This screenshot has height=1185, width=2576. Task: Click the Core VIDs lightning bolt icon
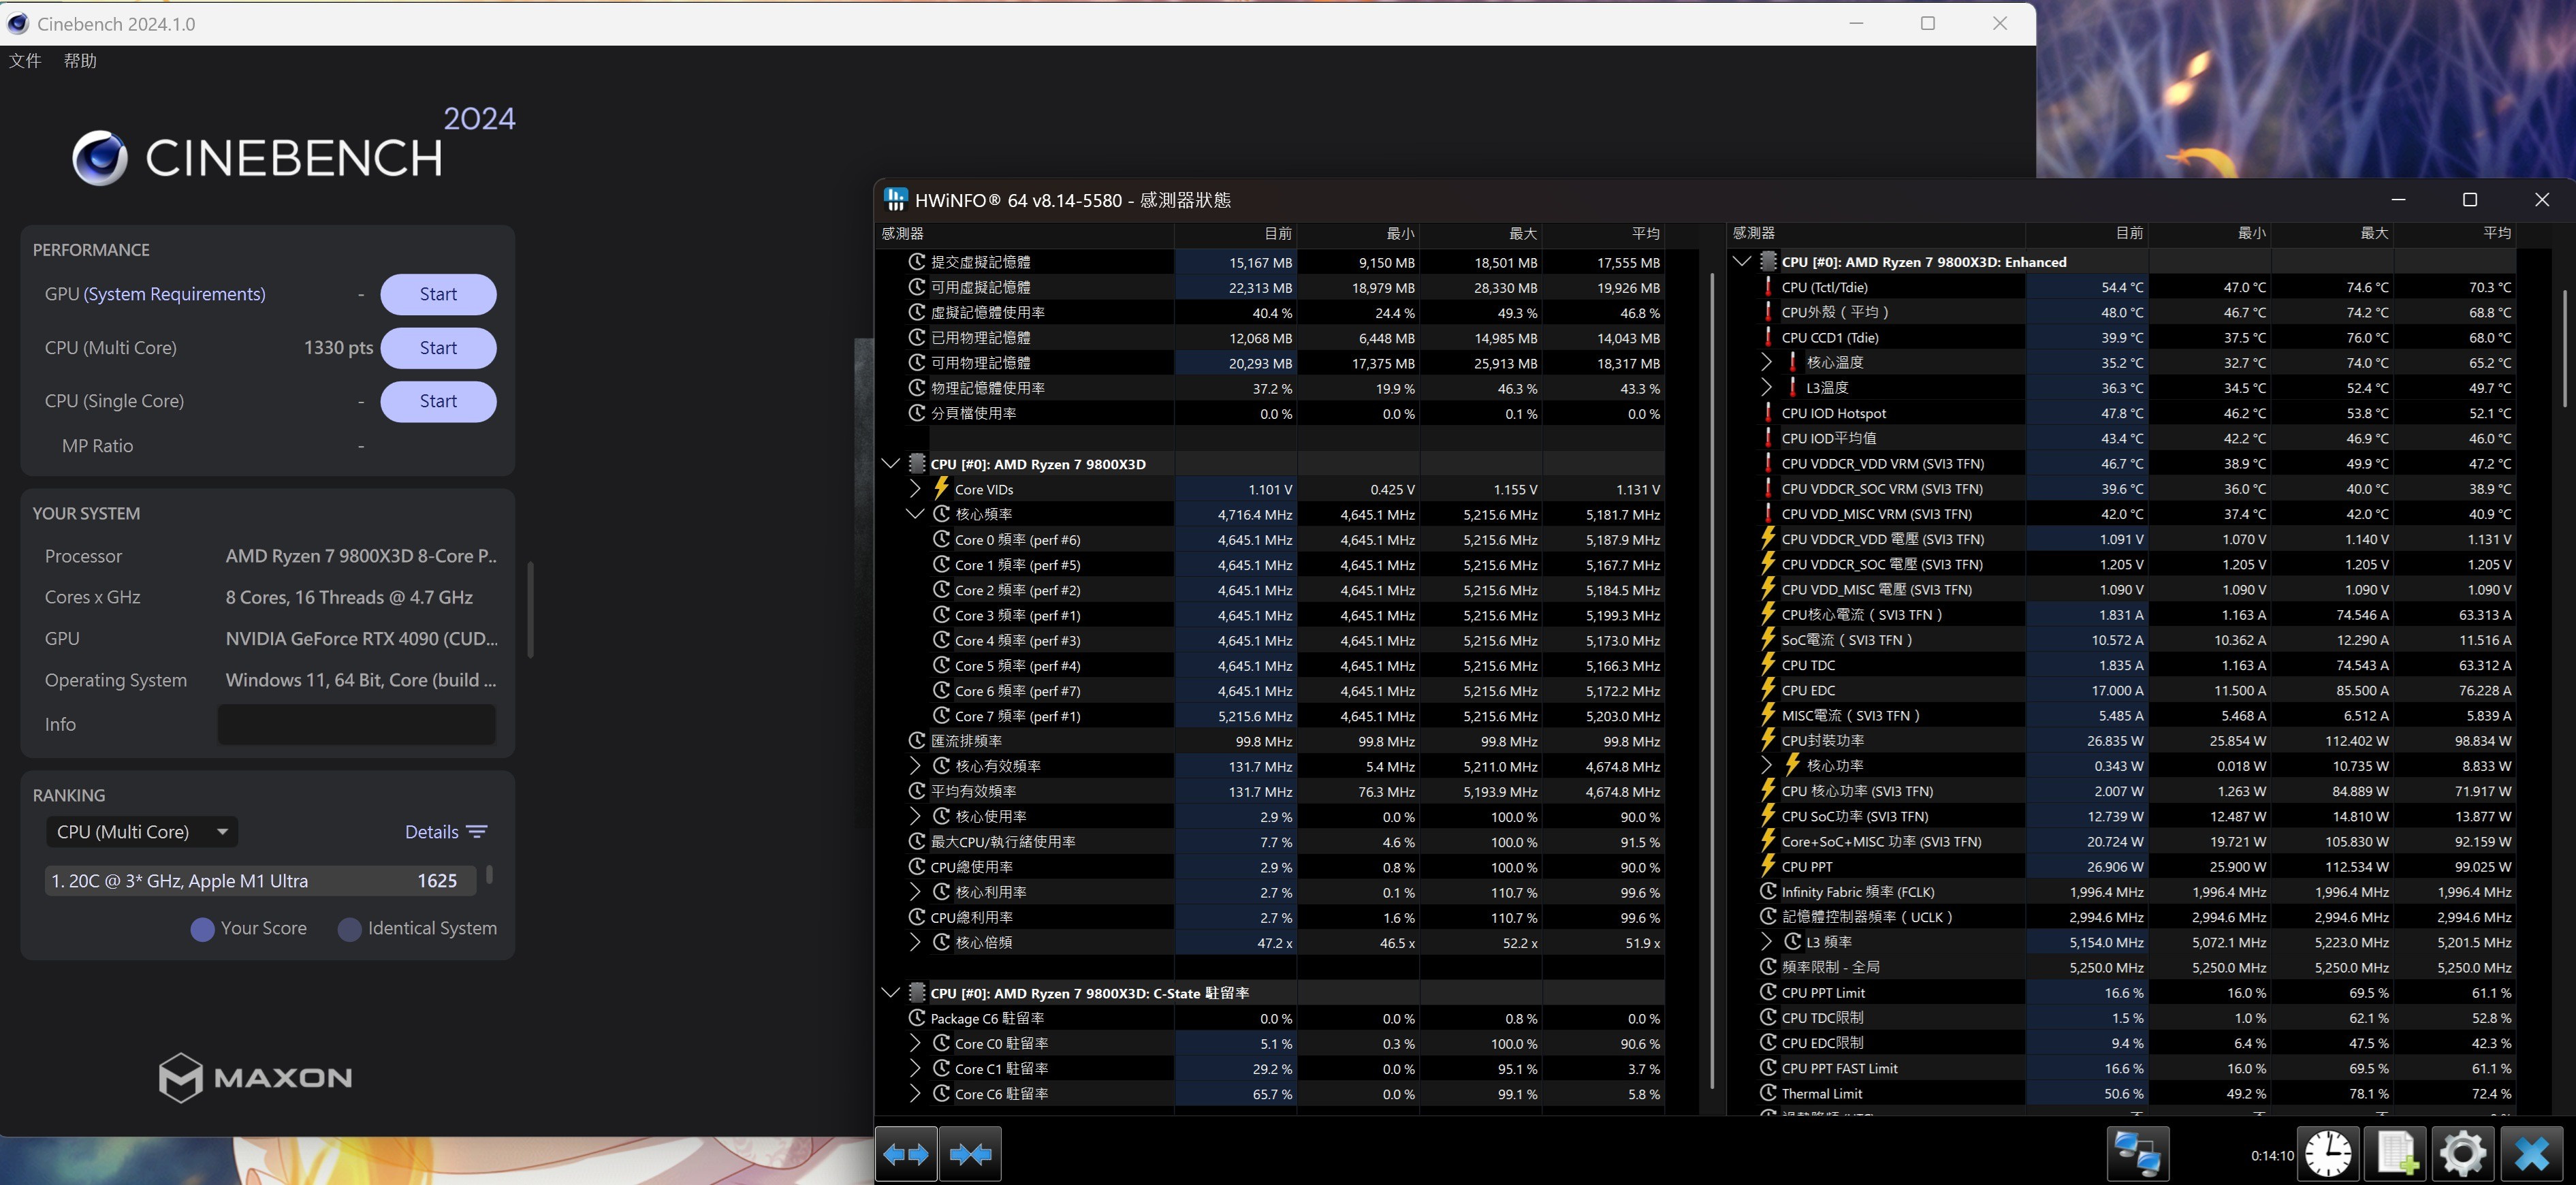click(x=941, y=488)
